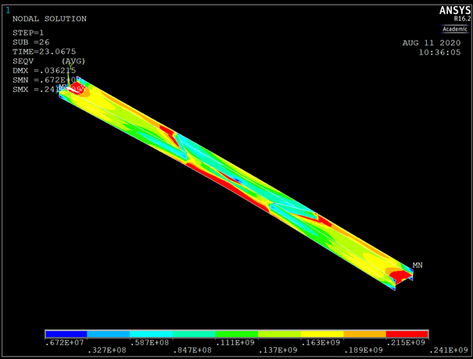The image size is (473, 359).
Task: Click the NODAL SOLUTION title text
Action: (49, 19)
